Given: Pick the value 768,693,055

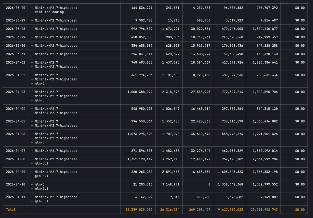Looking at the screenshot, I should [x=141, y=62].
